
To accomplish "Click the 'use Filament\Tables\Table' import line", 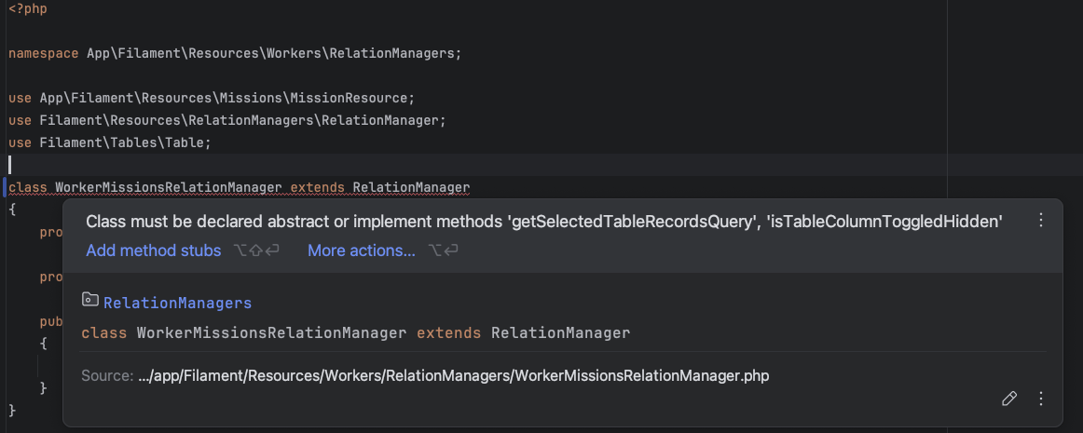I will (110, 142).
